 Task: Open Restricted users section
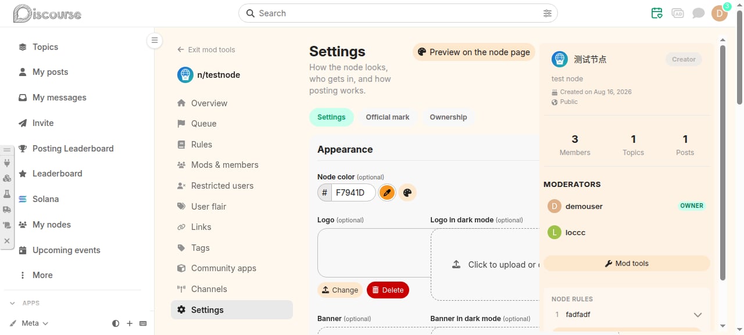[x=232, y=186]
